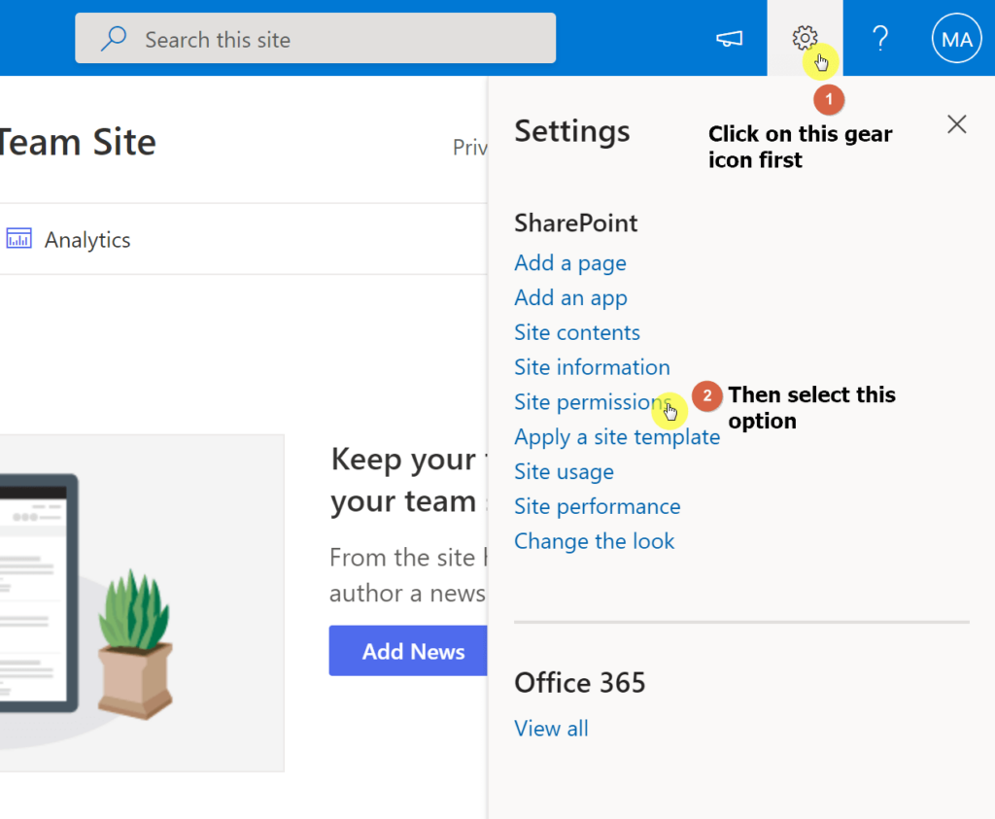Click the Team Site title
The image size is (995, 819).
(x=77, y=142)
